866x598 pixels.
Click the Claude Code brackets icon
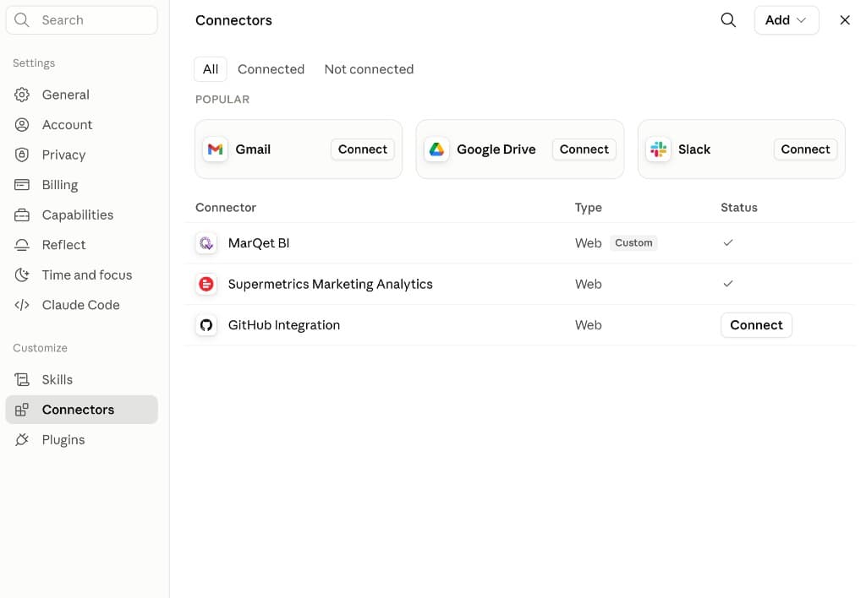[x=21, y=305]
